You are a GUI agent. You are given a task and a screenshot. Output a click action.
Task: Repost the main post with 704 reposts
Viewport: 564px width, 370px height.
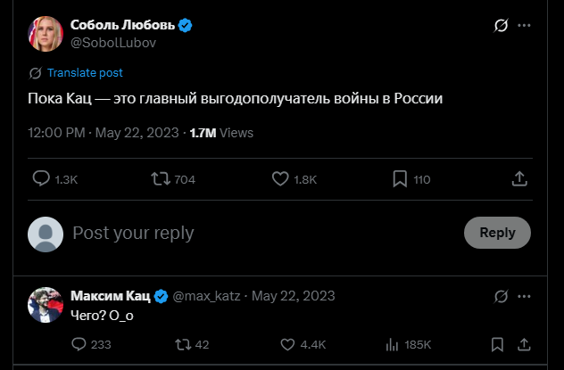point(162,179)
